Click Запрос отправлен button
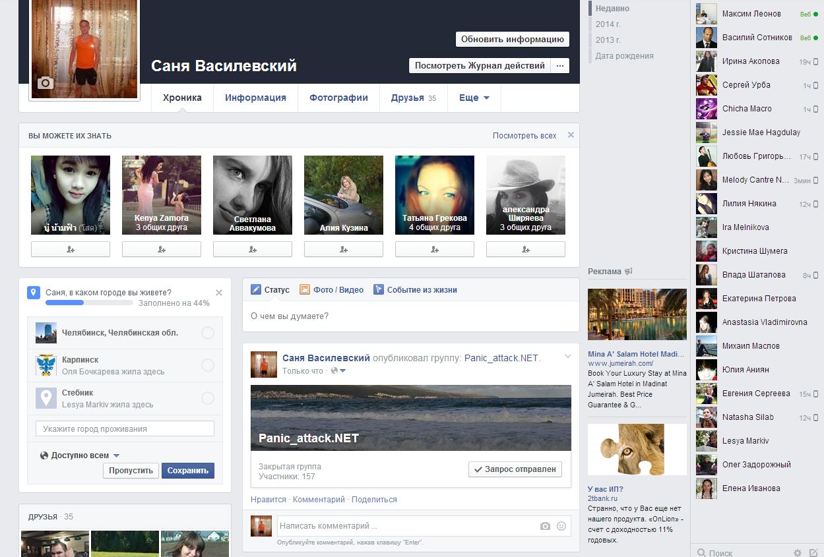 [515, 470]
